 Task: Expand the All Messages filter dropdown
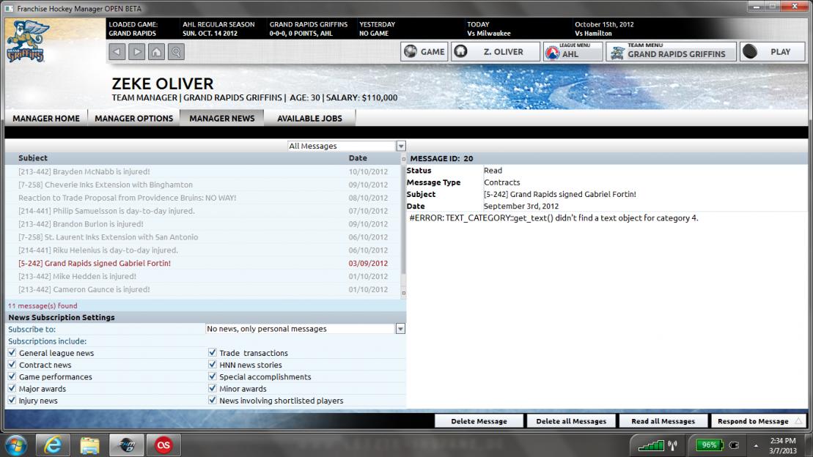click(x=400, y=146)
